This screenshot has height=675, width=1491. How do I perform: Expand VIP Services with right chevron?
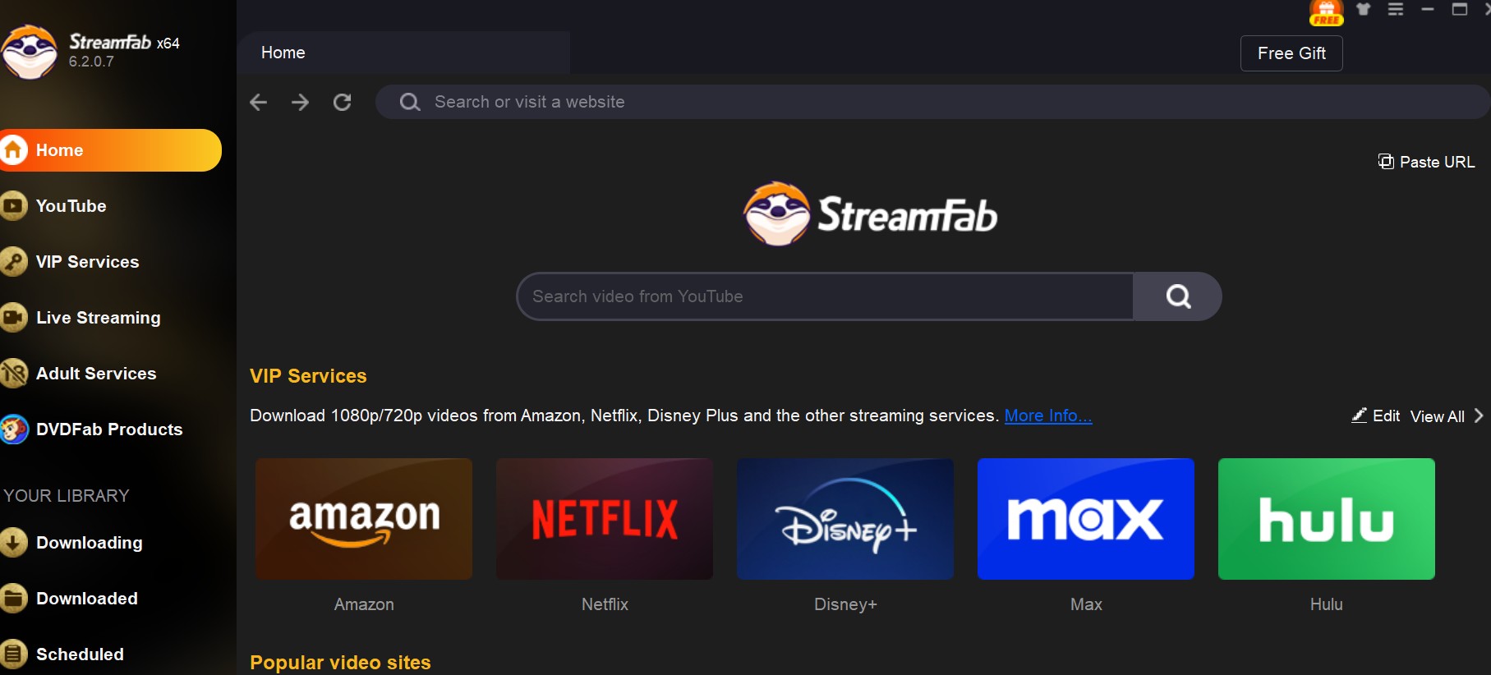(x=1479, y=416)
